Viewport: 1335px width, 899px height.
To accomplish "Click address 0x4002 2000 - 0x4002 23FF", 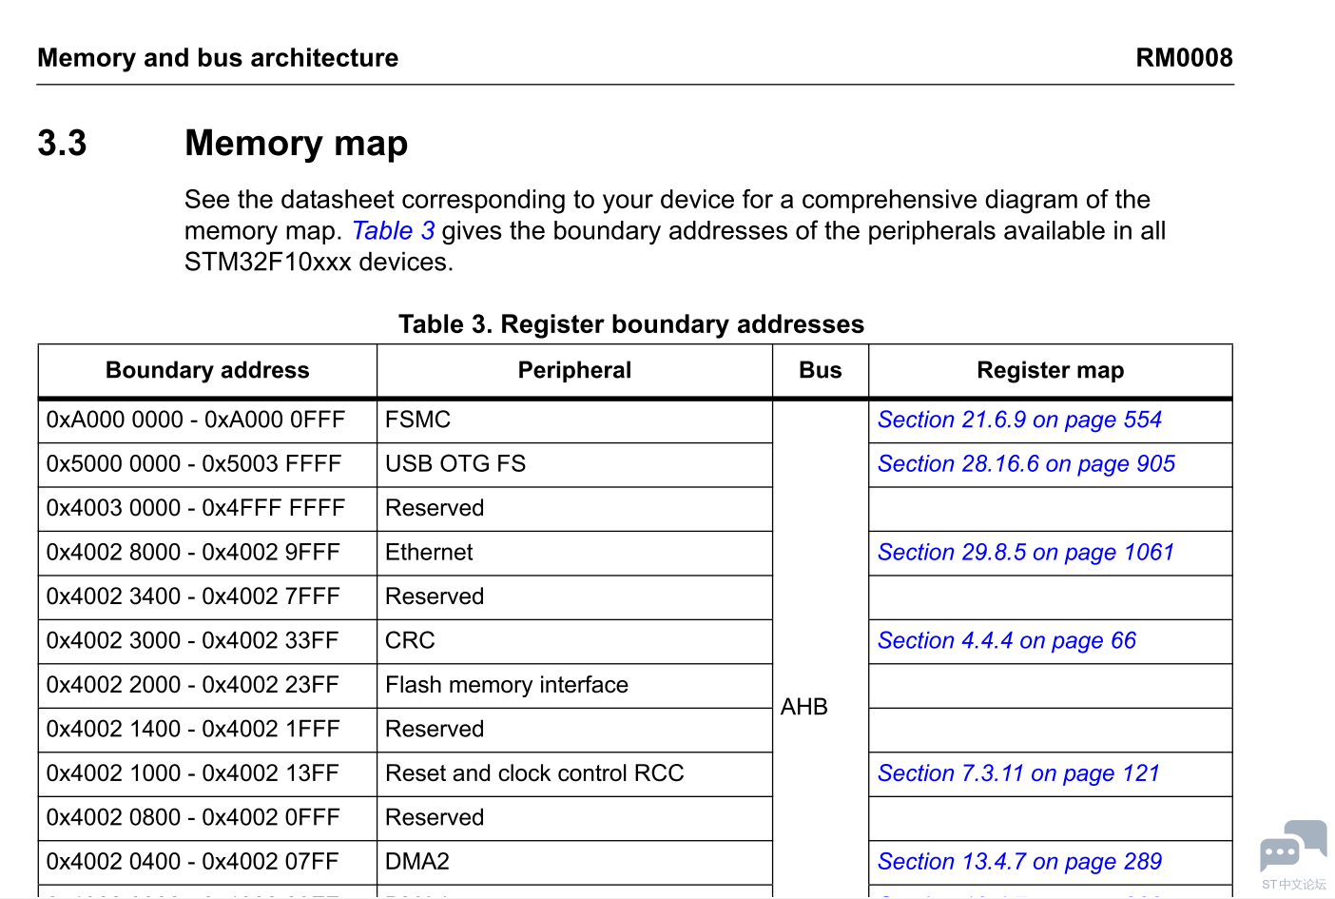I will [193, 685].
